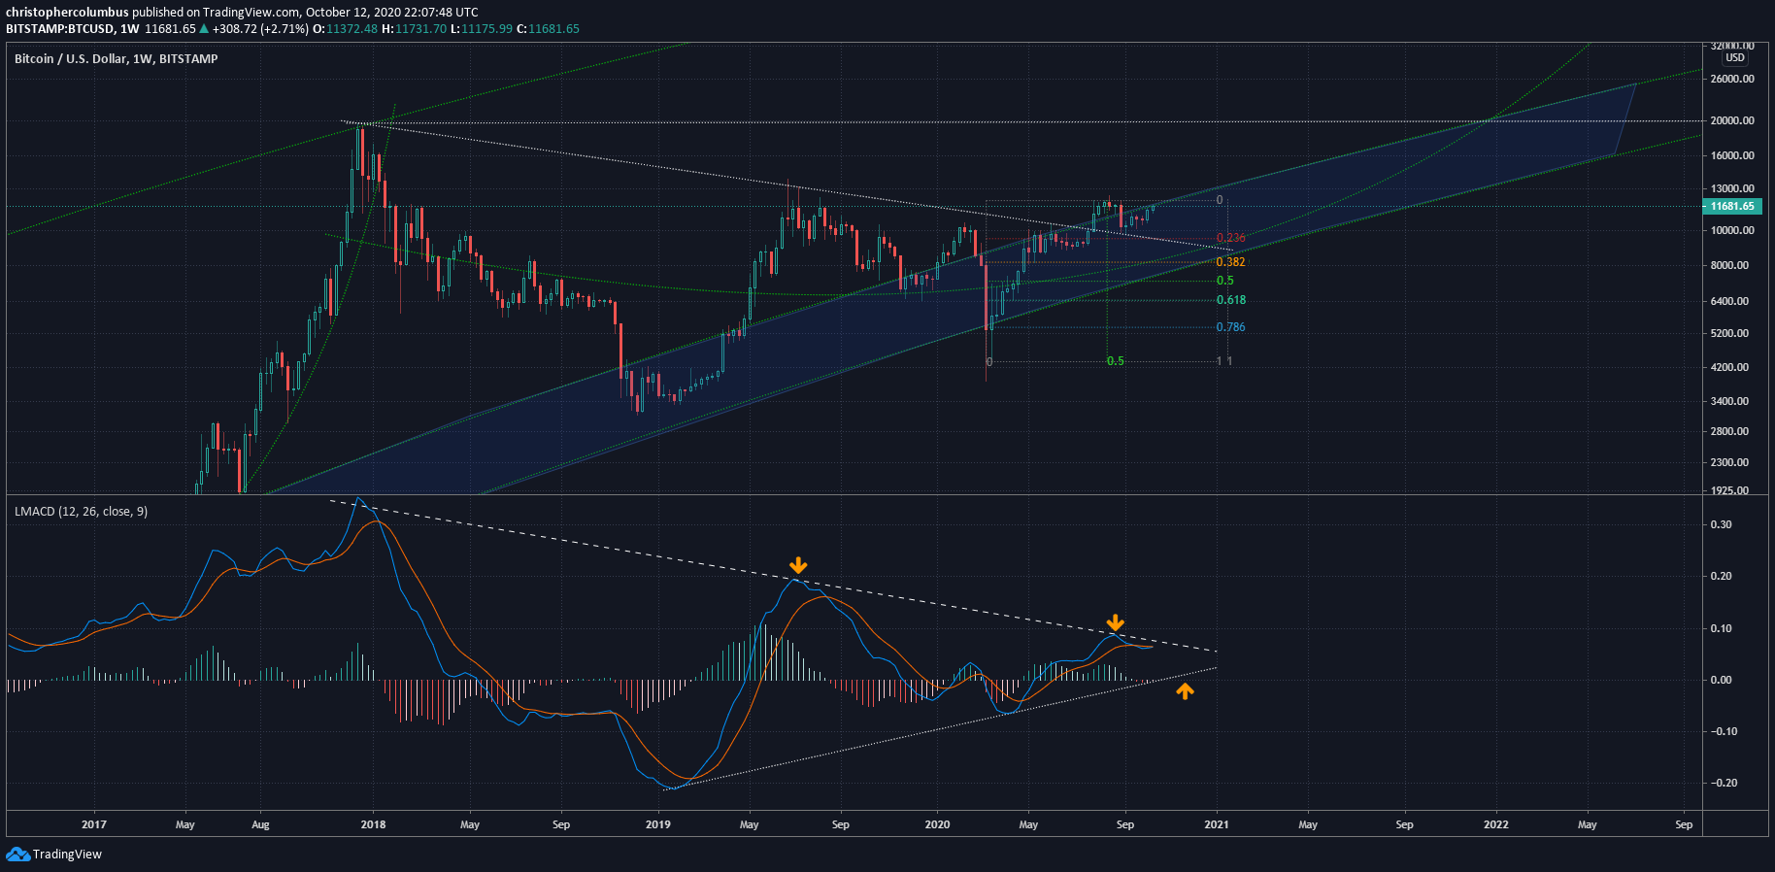Select the current price label 11681.65
1775x872 pixels.
click(1732, 206)
